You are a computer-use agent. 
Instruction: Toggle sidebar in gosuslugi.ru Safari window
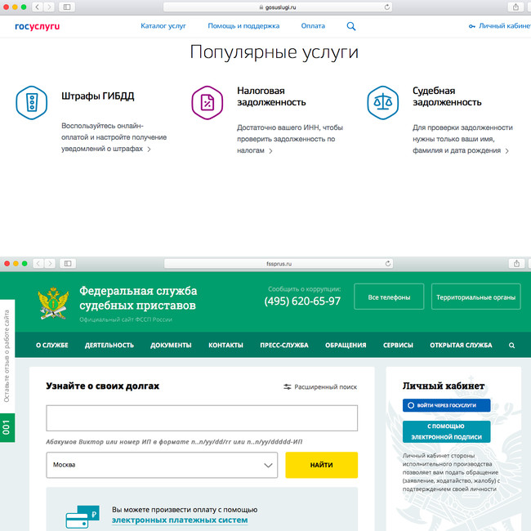[x=67, y=7]
